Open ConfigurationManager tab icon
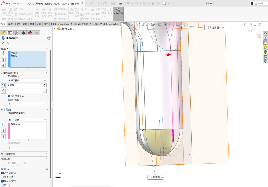 pyautogui.click(x=17, y=33)
